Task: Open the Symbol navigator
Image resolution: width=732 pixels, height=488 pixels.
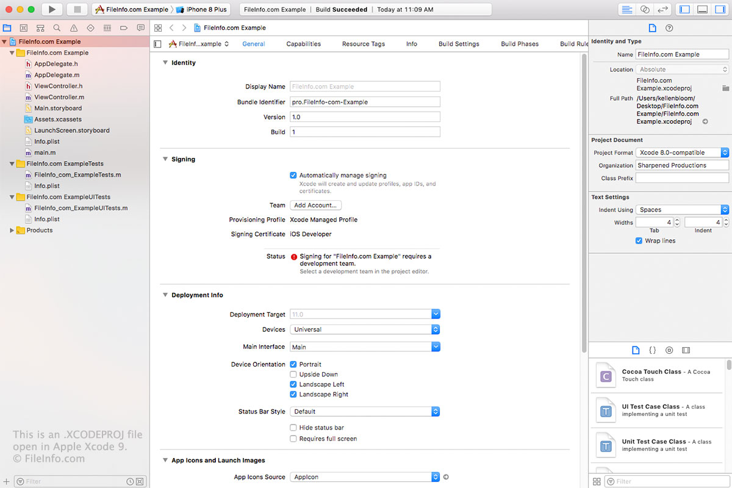Action: pos(40,28)
